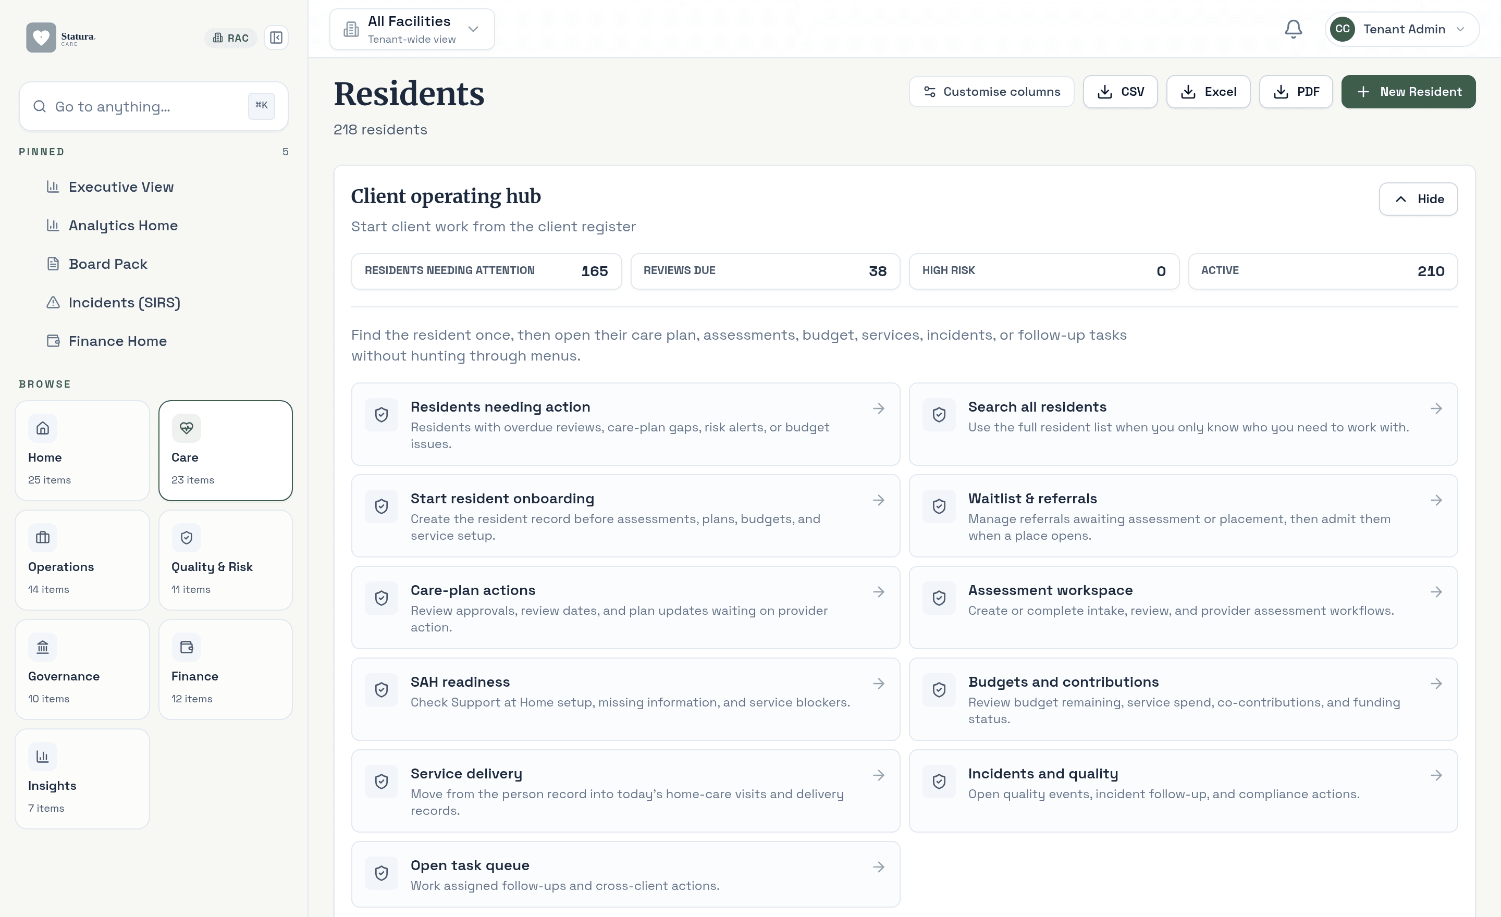1501x917 pixels.
Task: Click the Board Pack document icon
Action: [53, 264]
